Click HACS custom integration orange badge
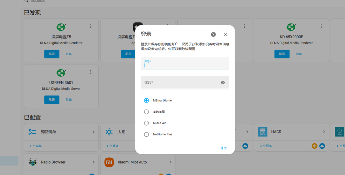The width and height of the screenshot is (345, 175). [315, 146]
